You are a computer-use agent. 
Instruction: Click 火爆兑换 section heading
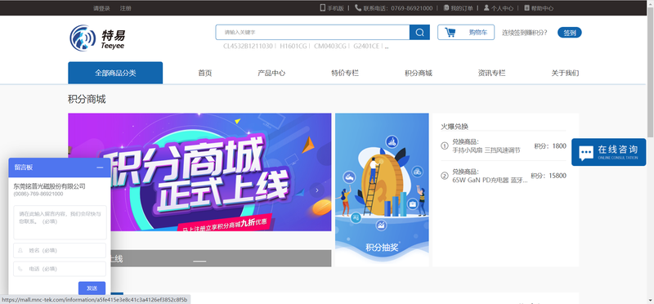[x=455, y=127]
